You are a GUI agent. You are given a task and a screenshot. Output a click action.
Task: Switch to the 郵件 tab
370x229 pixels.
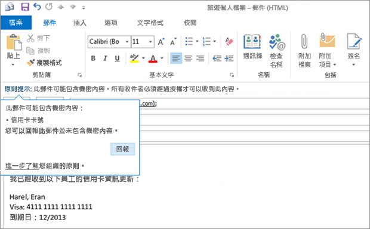tap(50, 23)
